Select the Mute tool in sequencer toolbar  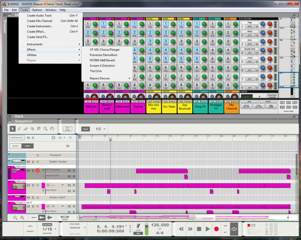(x=39, y=129)
